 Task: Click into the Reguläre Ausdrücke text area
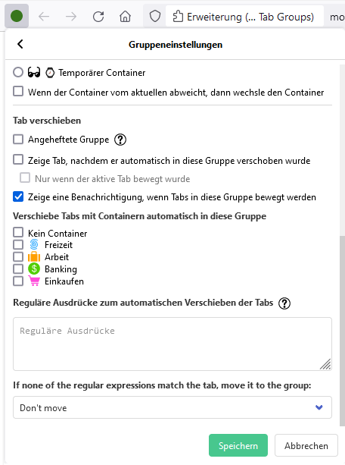click(172, 344)
